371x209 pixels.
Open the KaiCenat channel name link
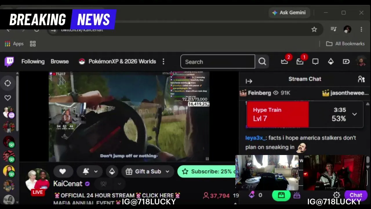pyautogui.click(x=68, y=184)
